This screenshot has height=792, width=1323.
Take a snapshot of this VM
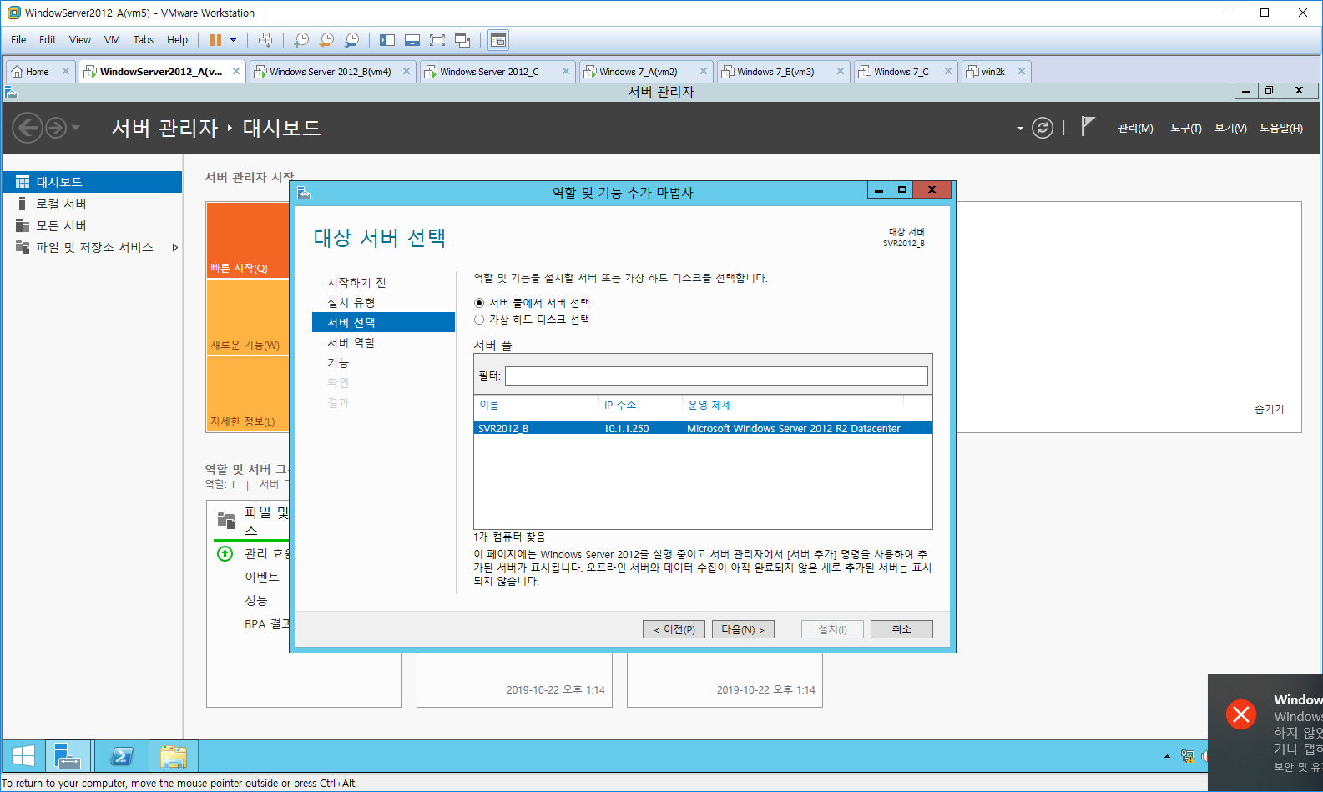point(301,40)
